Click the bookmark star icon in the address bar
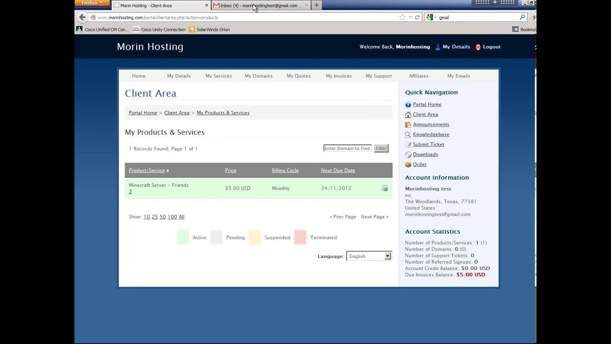The height and width of the screenshot is (344, 611). 402,17
